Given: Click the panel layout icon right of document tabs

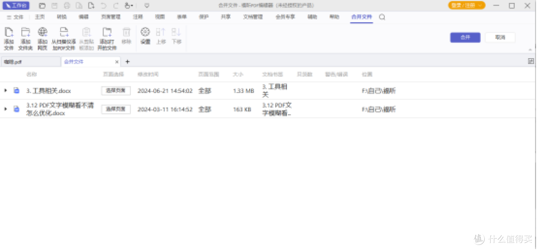Looking at the screenshot, I should [x=531, y=61].
